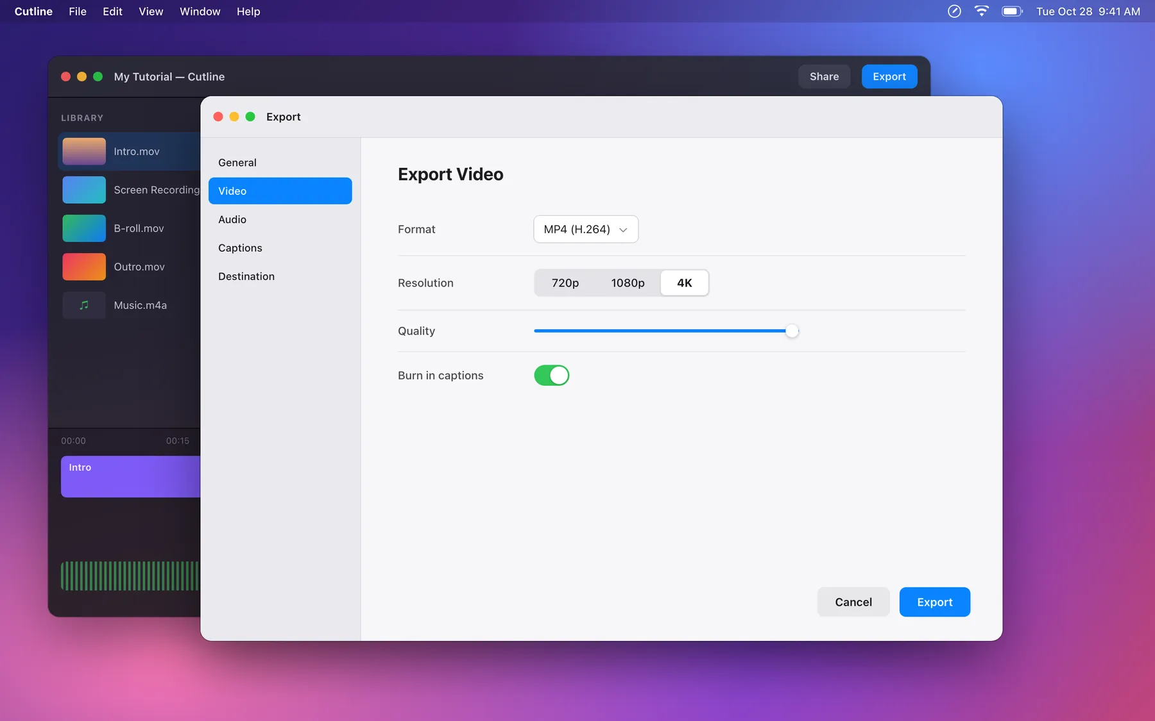Viewport: 1155px width, 721px height.
Task: Choose 720p resolution
Action: (x=565, y=283)
